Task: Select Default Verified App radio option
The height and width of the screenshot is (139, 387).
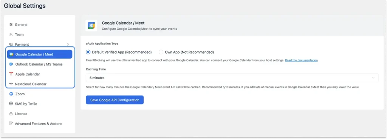Action: click(88, 52)
